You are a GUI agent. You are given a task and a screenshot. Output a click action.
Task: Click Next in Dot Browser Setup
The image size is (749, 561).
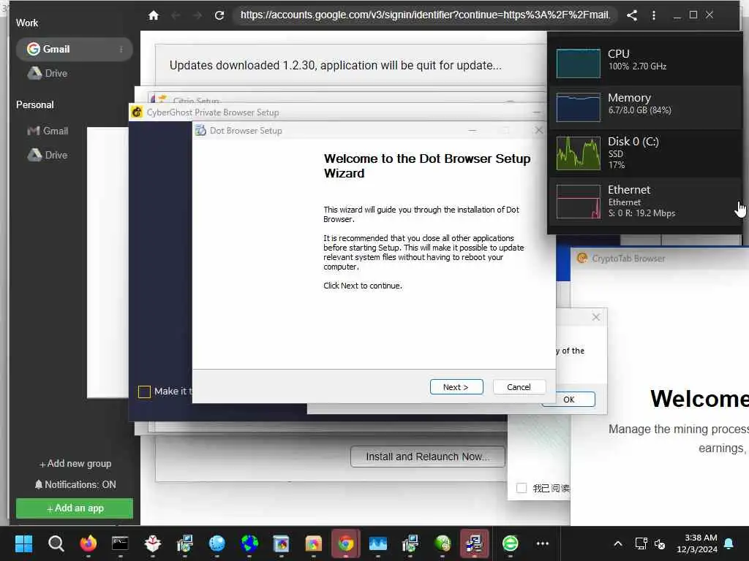(x=456, y=387)
